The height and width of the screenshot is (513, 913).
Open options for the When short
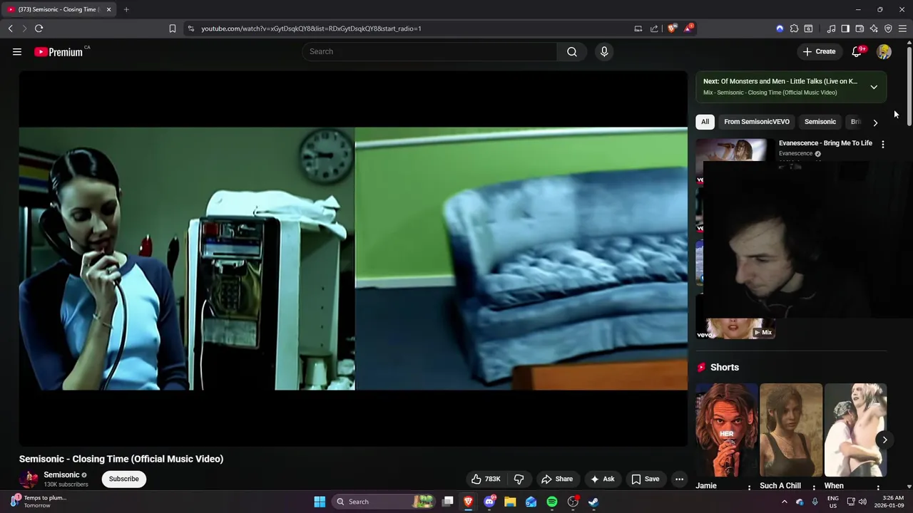878,487
